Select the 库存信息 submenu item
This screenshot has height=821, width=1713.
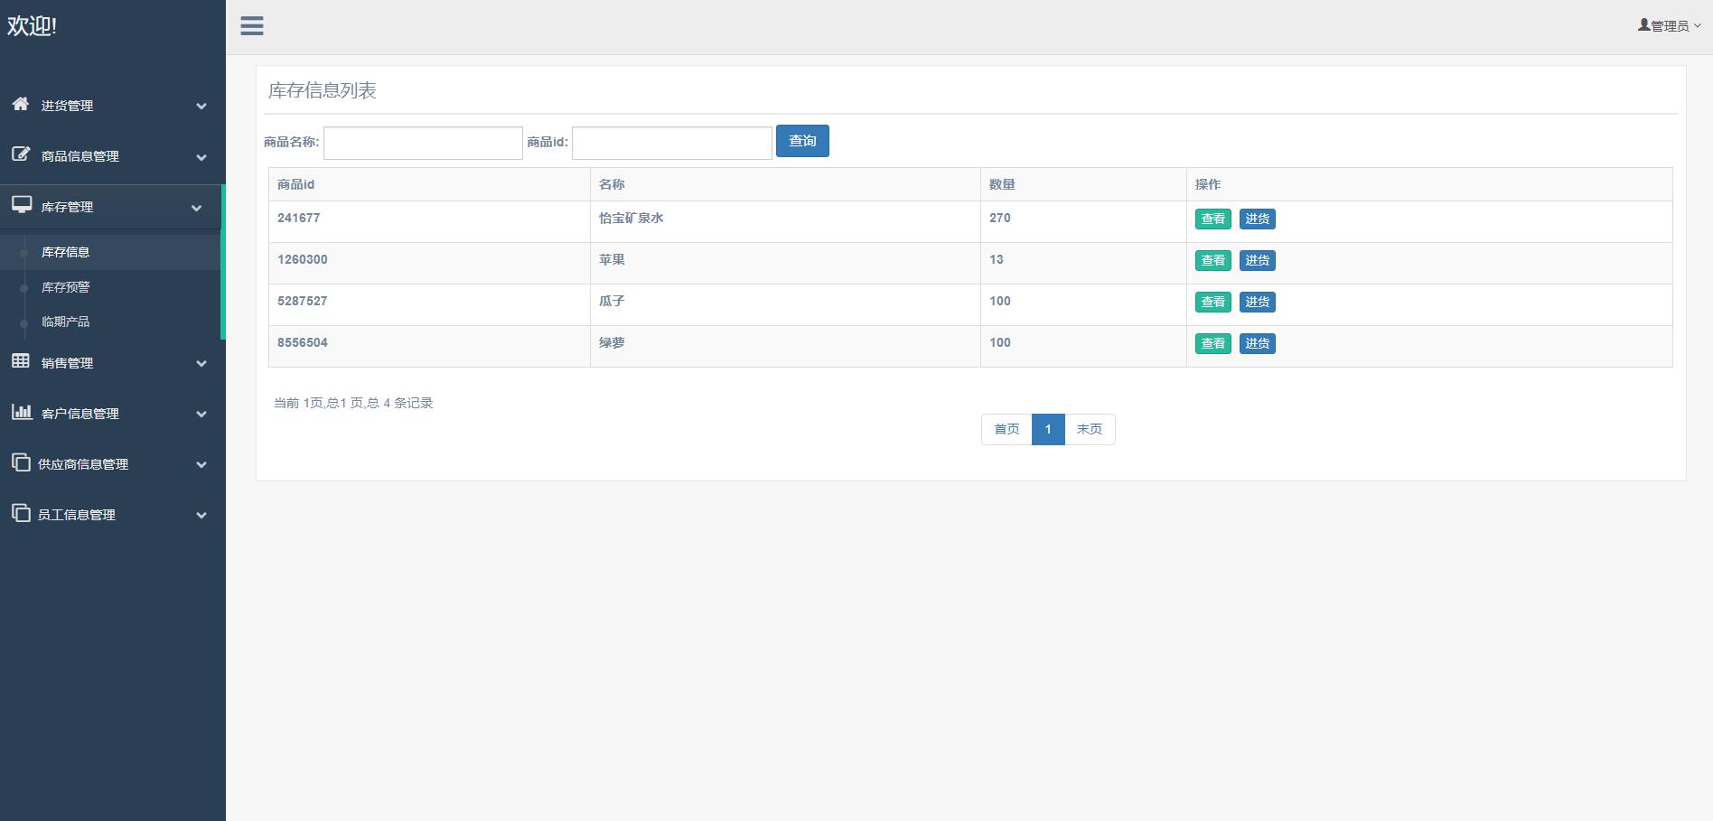66,252
